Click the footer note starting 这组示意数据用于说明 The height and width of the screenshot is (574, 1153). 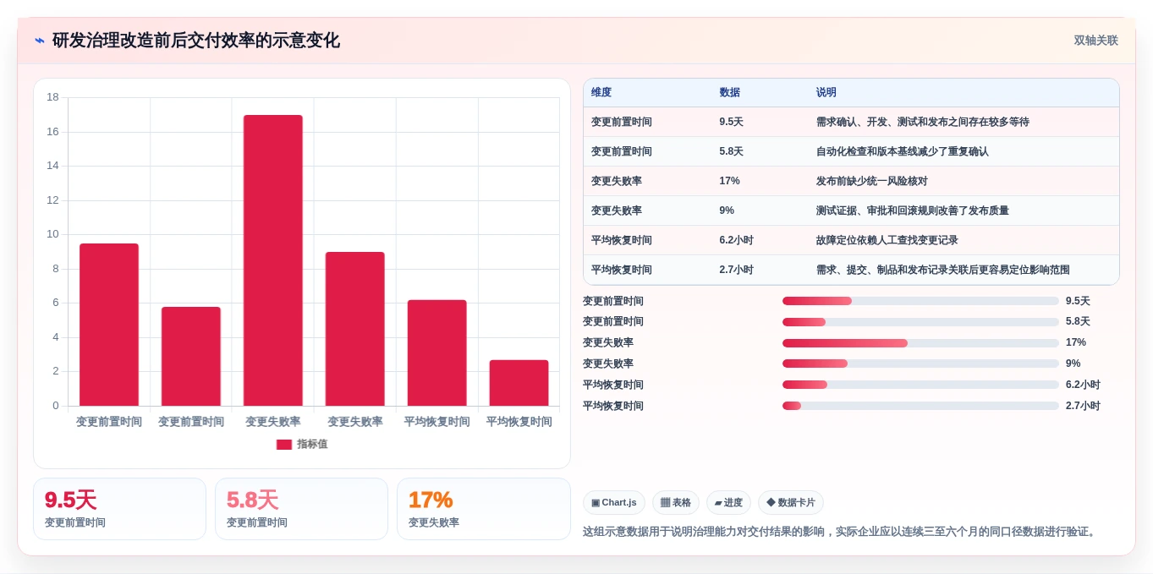click(x=841, y=532)
